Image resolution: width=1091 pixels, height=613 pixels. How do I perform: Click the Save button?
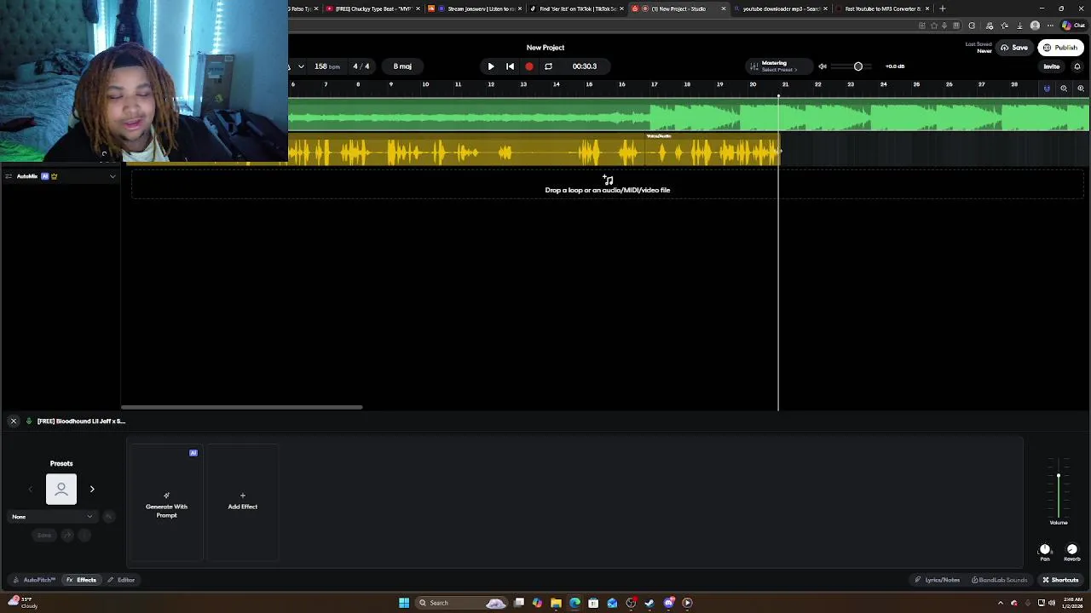tap(1013, 48)
